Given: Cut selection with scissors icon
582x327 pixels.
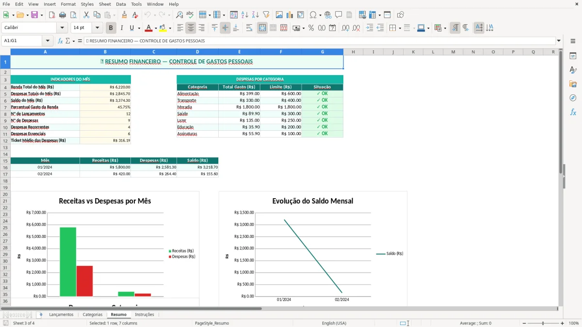Looking at the screenshot, I should click(x=86, y=15).
